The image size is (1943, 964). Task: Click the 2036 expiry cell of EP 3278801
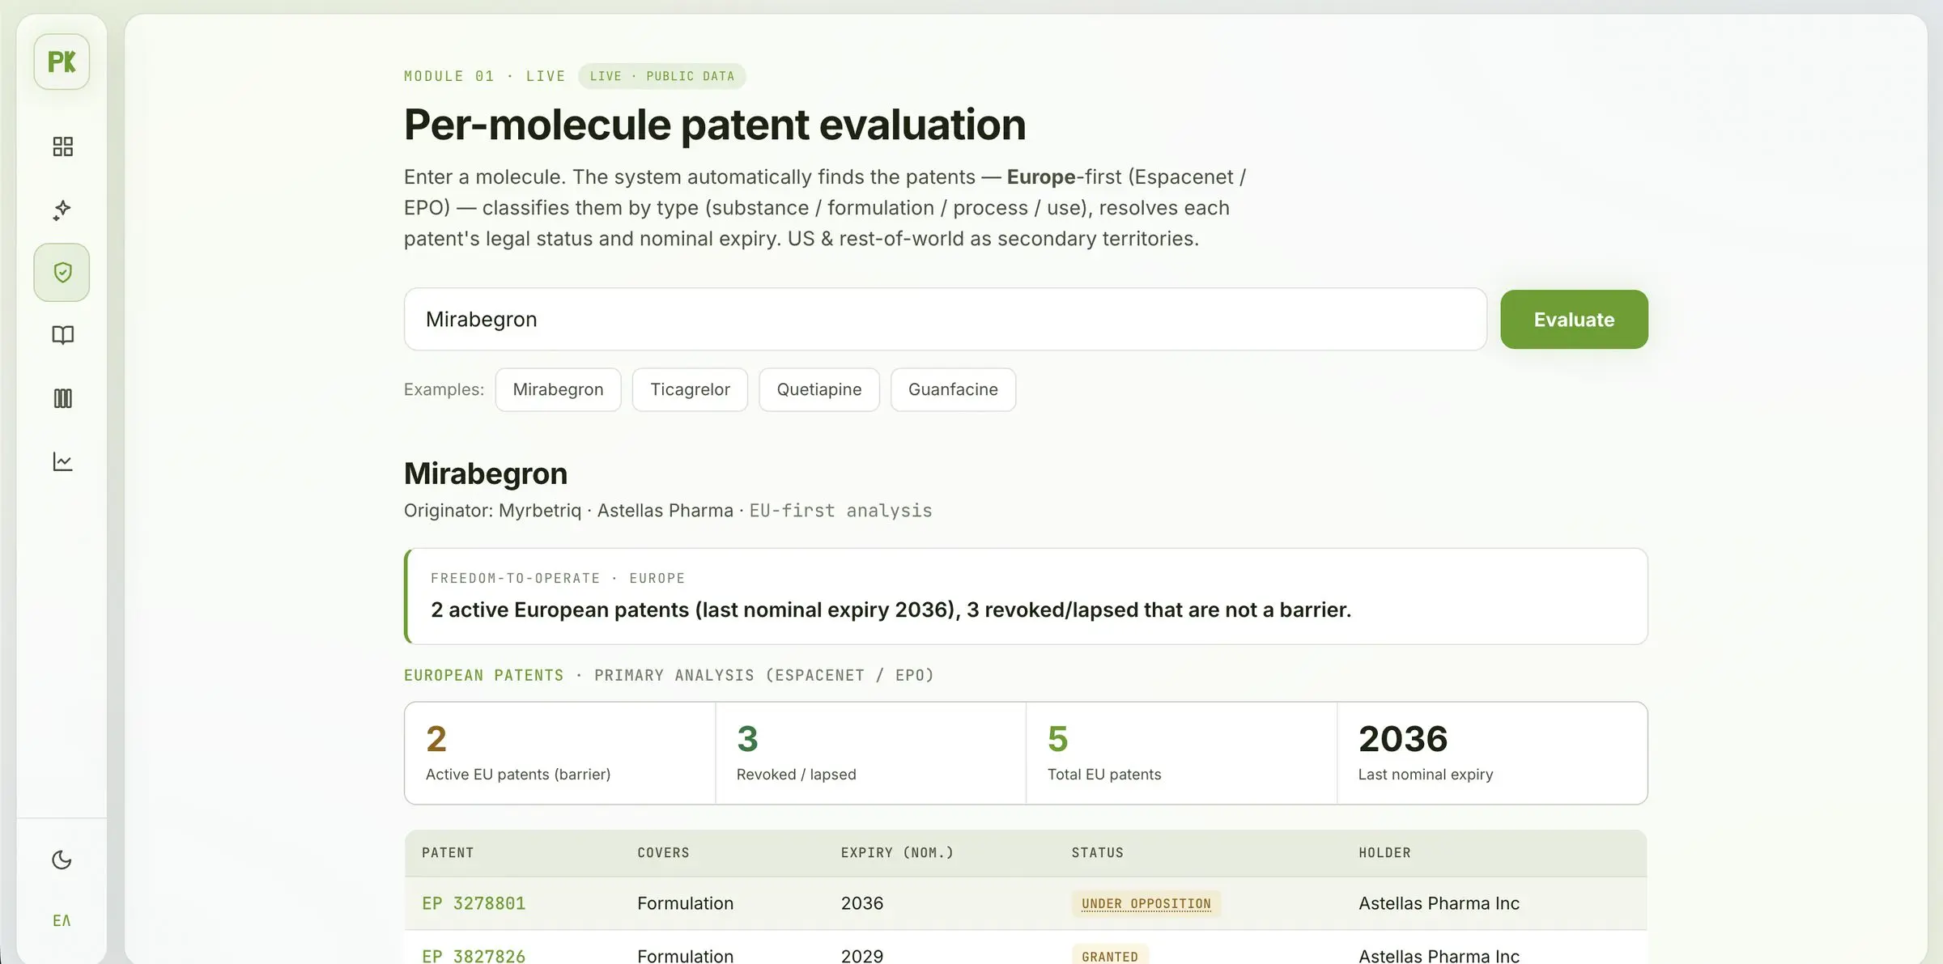click(862, 903)
